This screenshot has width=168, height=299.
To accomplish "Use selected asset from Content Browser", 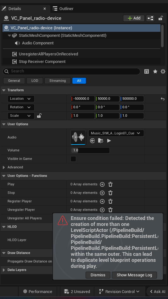I will click(x=92, y=141).
